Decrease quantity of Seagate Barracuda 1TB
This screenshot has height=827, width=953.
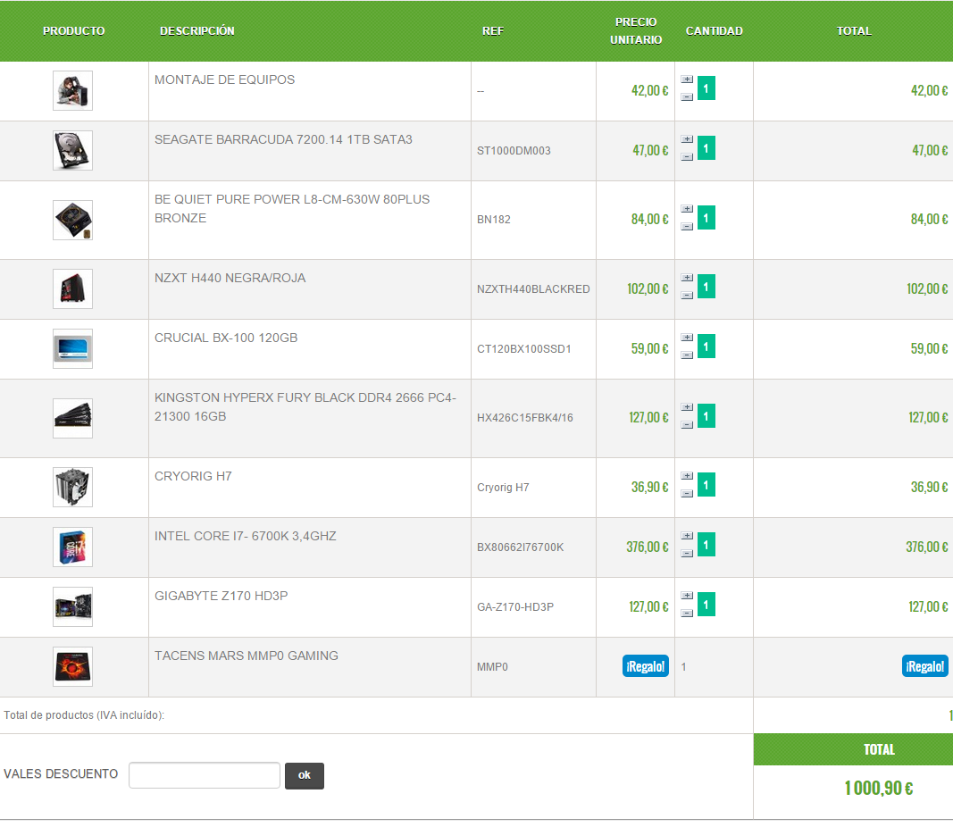[687, 157]
